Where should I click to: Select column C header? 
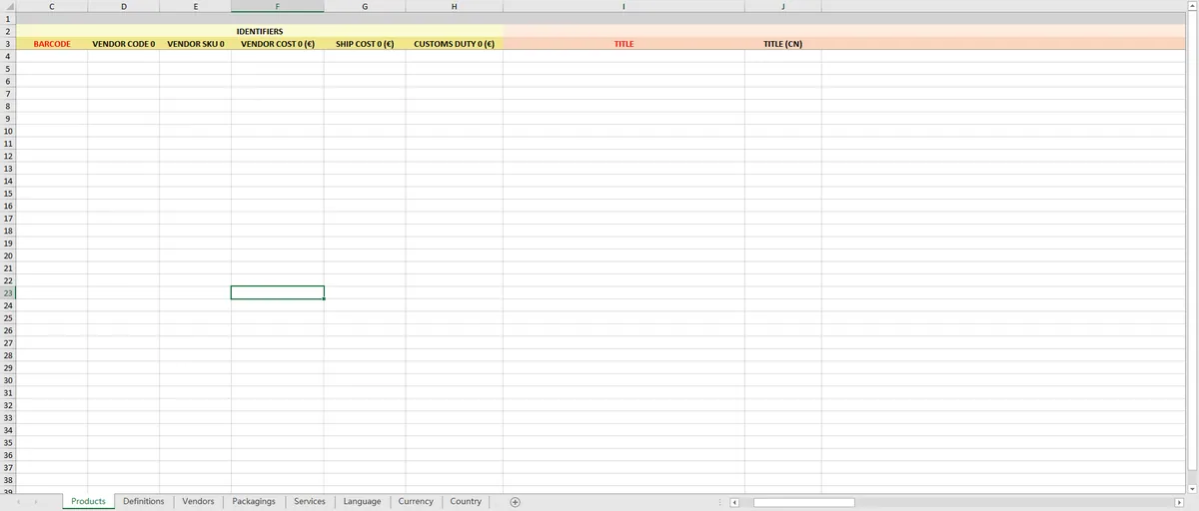click(x=52, y=6)
